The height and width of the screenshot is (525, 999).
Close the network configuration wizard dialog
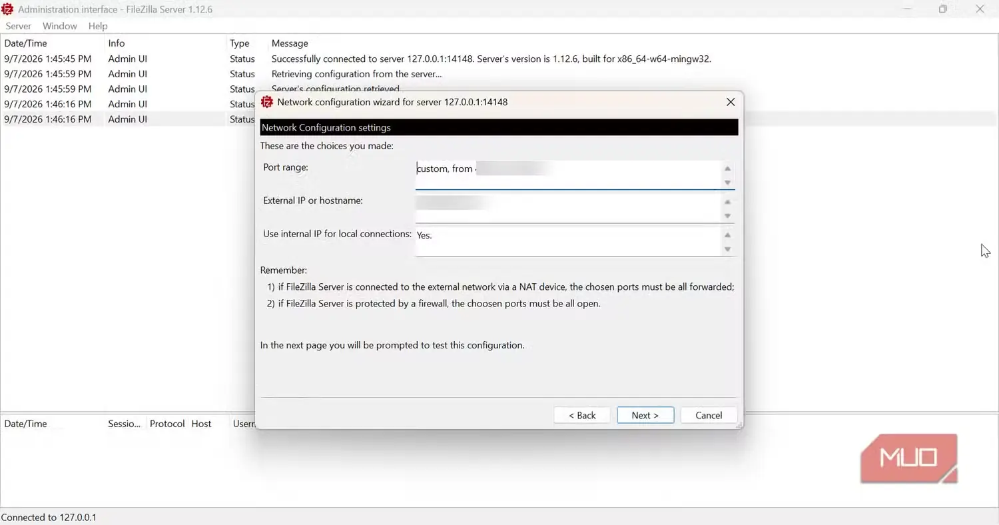click(731, 102)
